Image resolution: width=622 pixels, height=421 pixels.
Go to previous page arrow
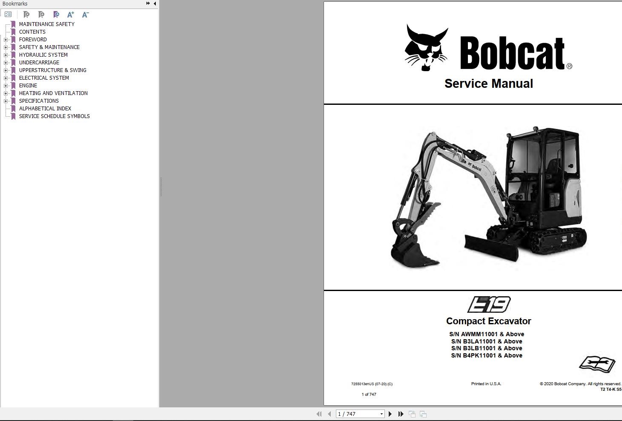(329, 414)
